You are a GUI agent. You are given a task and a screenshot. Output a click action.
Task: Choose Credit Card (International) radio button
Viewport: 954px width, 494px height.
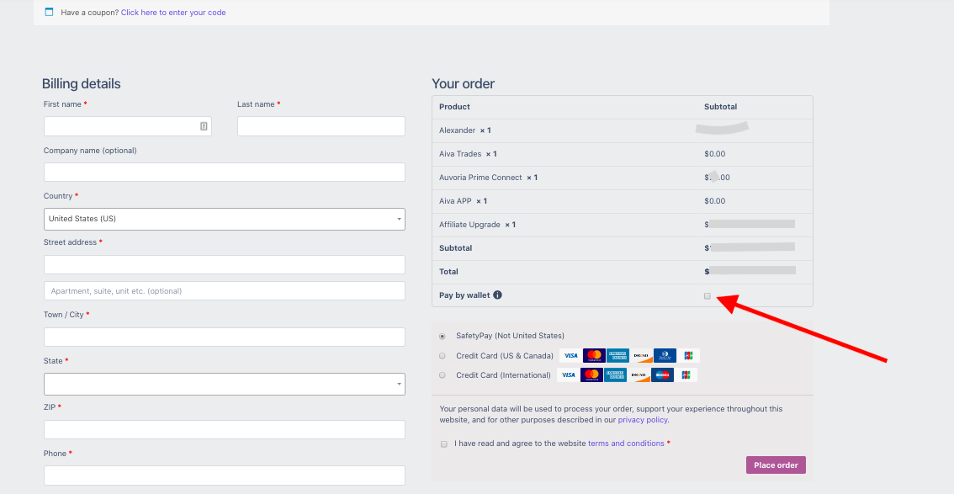pyautogui.click(x=443, y=375)
